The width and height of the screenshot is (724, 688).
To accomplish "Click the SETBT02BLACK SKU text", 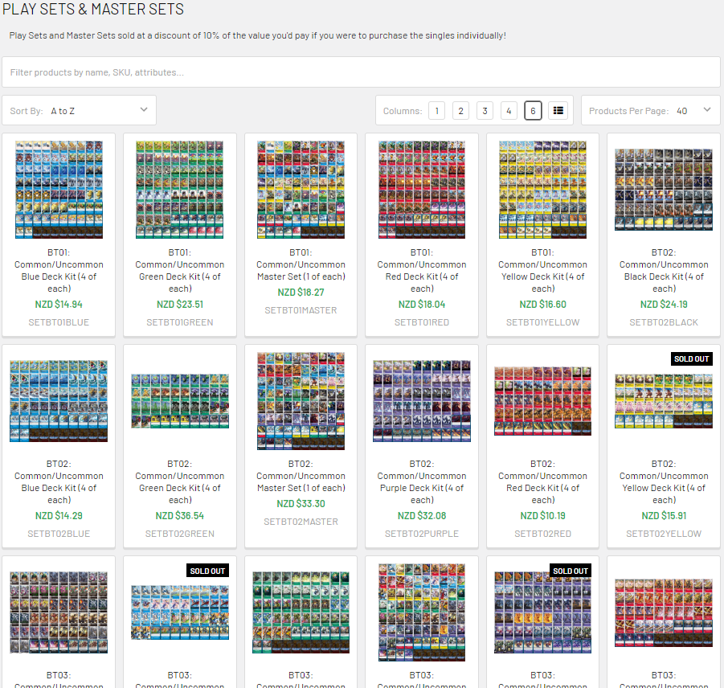I will point(664,322).
